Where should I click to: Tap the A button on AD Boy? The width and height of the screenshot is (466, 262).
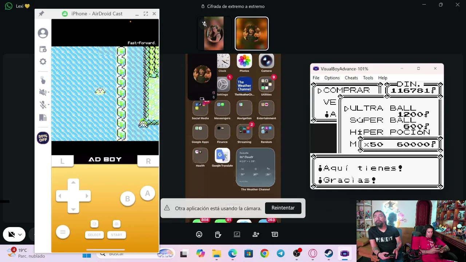click(x=147, y=194)
